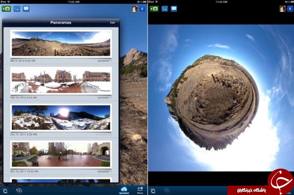Tap the Share icon in left bottom bar
This screenshot has height=195, width=294.
pos(140,190)
